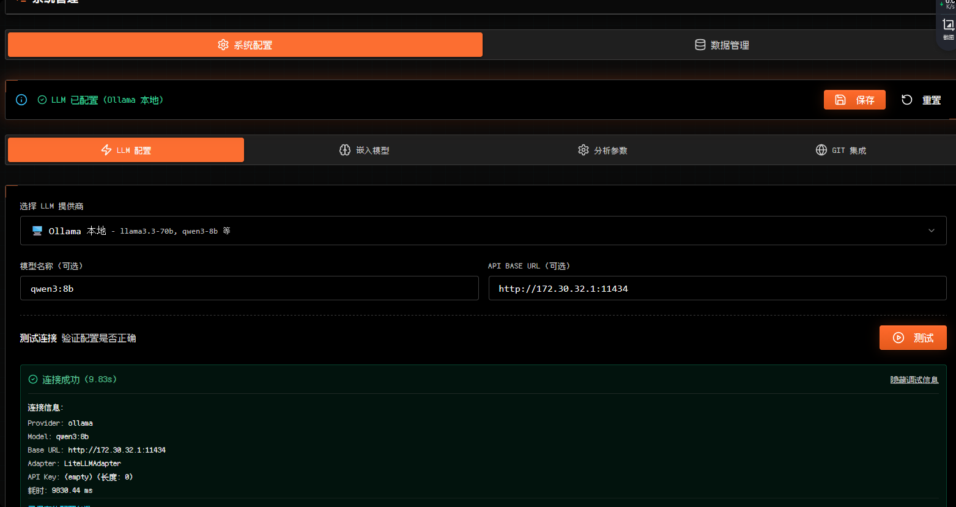Viewport: 956px width, 507px height.
Task: Open the 嵌入模型 tab
Action: pyautogui.click(x=364, y=150)
